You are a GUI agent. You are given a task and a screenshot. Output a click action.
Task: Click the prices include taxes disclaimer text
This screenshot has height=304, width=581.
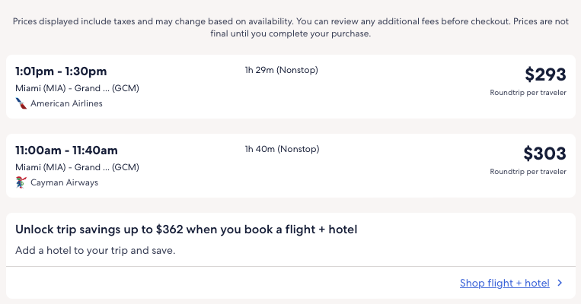coord(290,27)
